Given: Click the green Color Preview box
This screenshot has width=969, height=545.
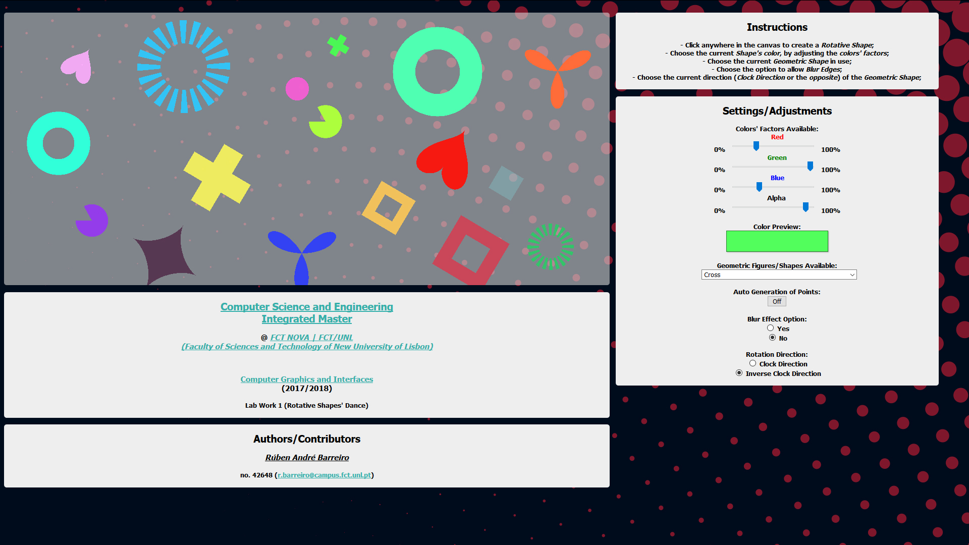Looking at the screenshot, I should (x=777, y=241).
